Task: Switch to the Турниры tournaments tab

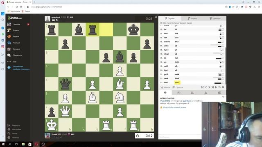Action: 215,18
